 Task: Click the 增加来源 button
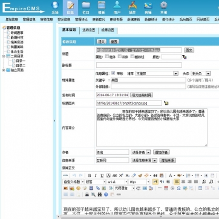click(168, 160)
